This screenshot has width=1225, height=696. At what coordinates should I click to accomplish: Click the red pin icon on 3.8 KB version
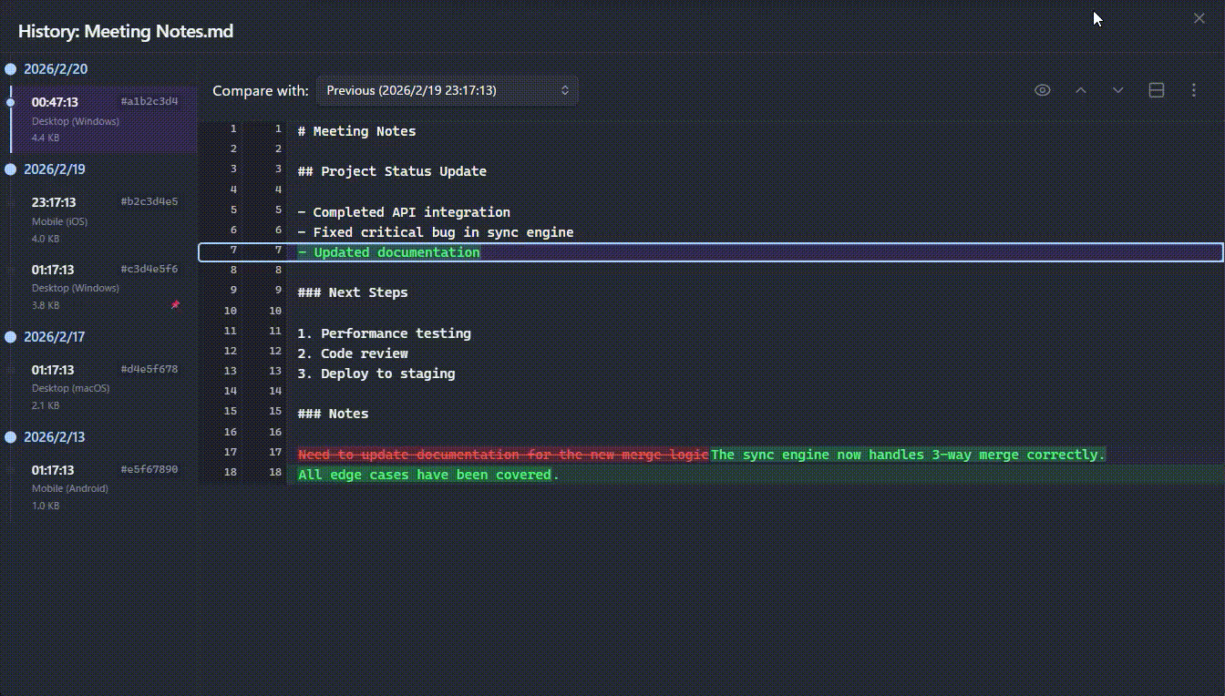coord(175,305)
